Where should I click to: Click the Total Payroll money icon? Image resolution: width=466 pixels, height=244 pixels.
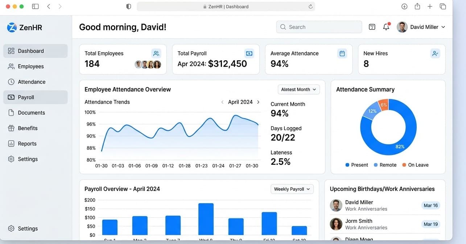point(249,53)
